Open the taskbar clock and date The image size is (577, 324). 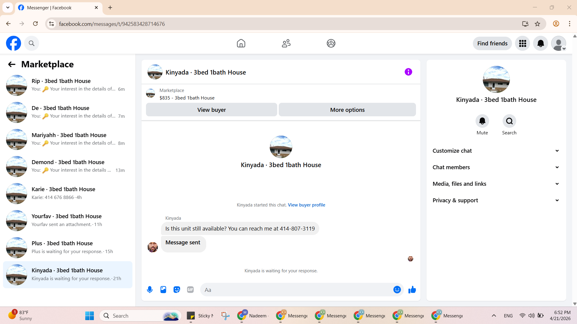pyautogui.click(x=560, y=316)
